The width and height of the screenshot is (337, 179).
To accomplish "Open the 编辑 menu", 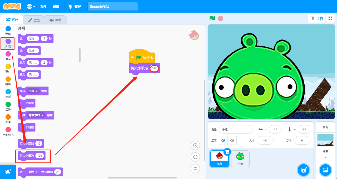I will click(x=56, y=7).
